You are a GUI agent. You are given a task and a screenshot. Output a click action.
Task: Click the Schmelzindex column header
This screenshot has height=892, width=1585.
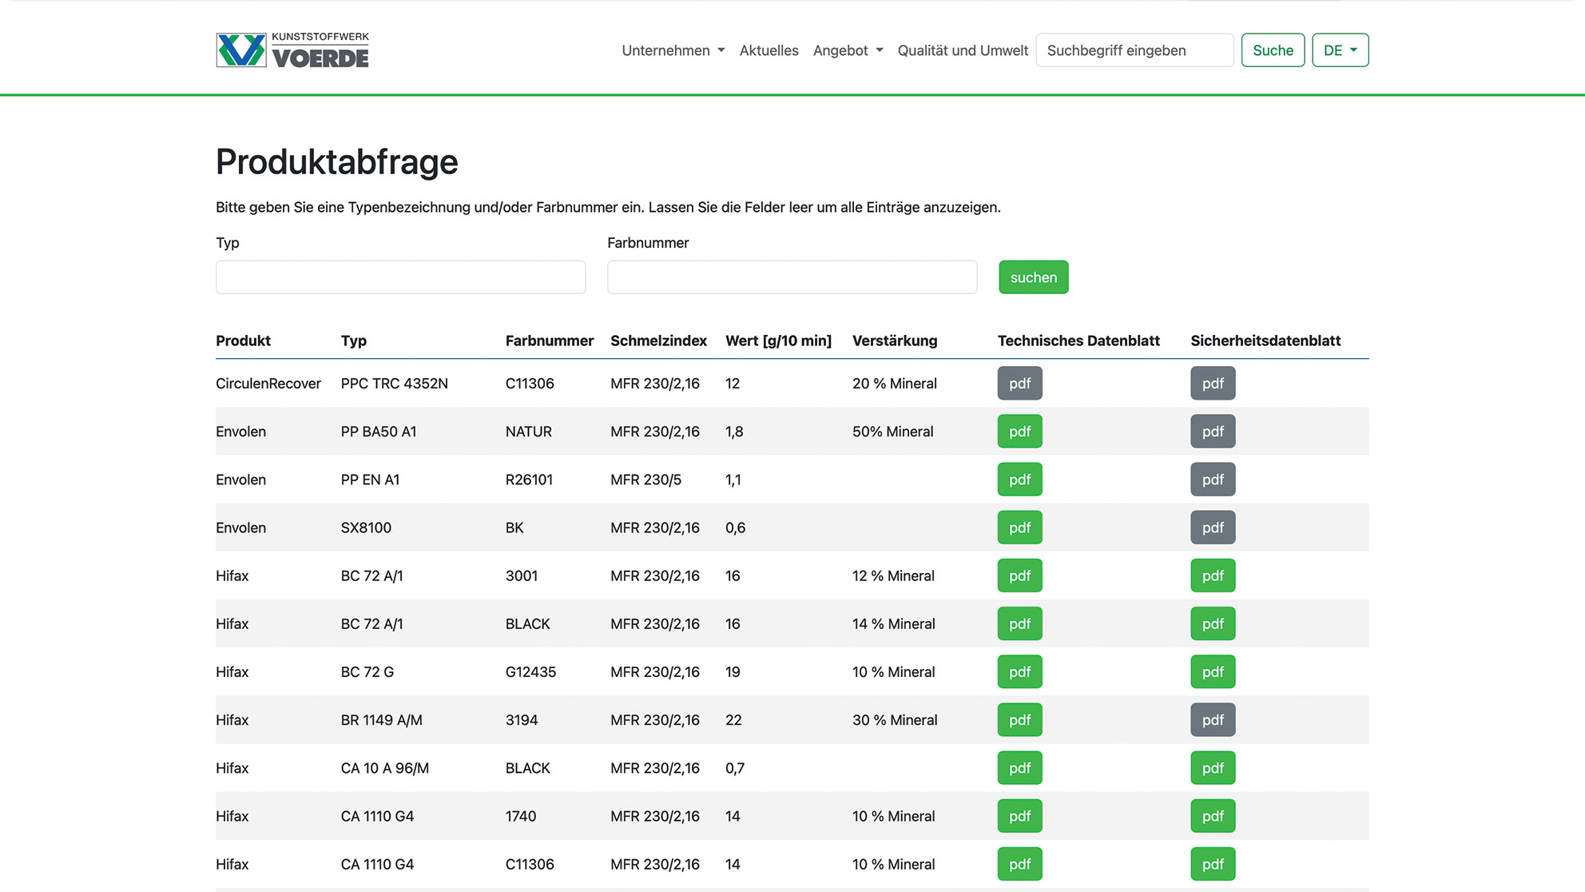[658, 340]
